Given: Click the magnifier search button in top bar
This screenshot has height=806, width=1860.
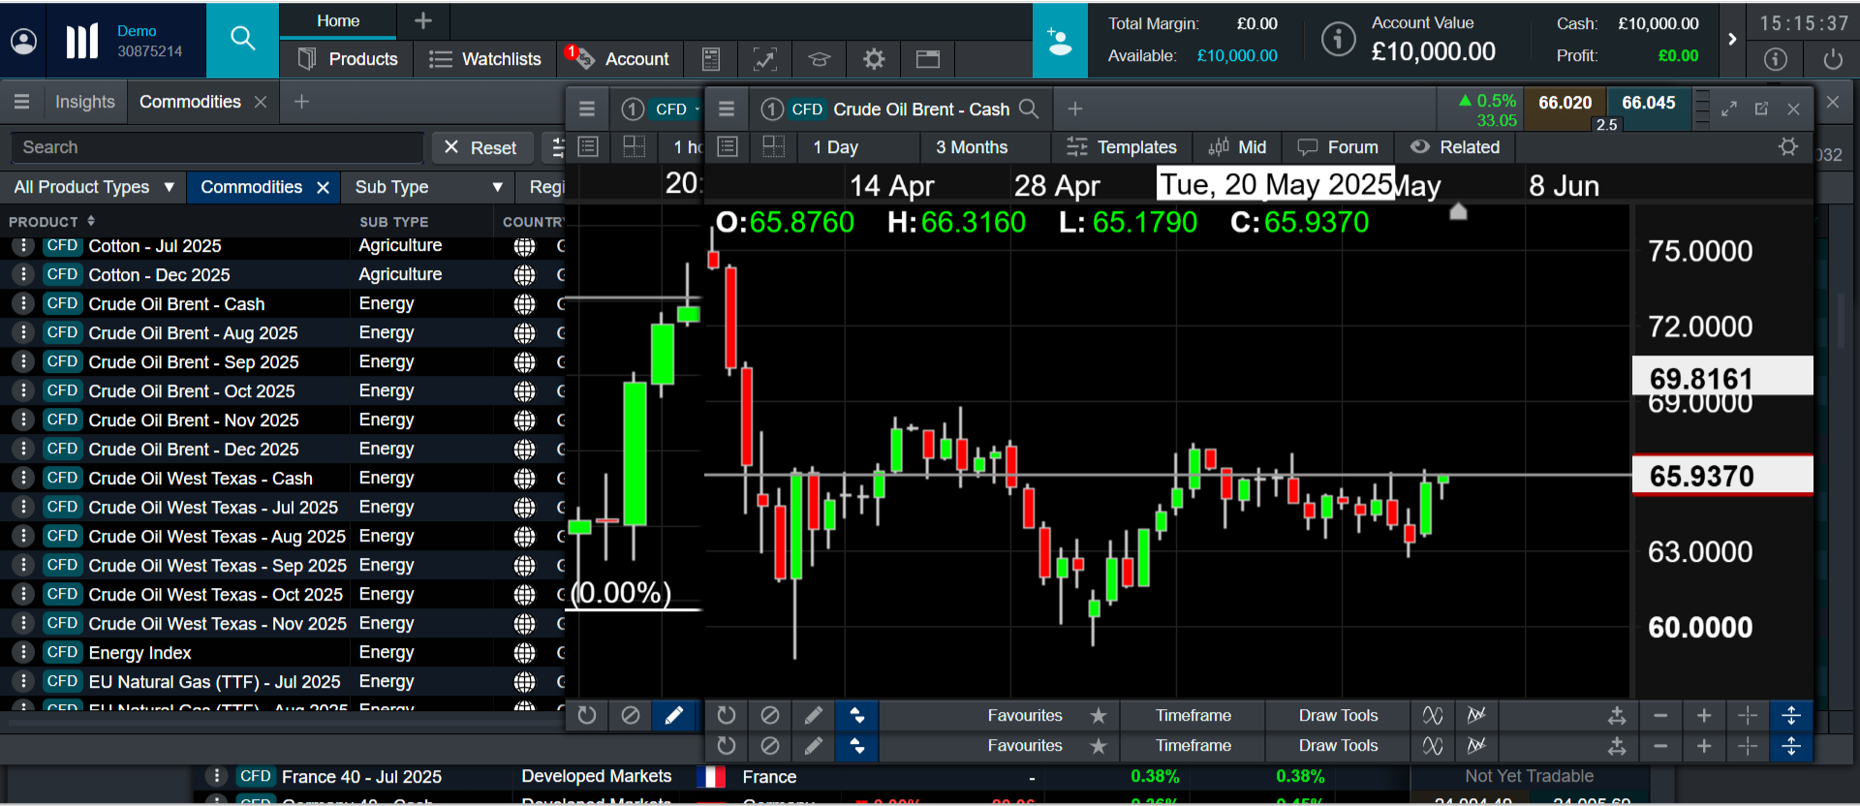Looking at the screenshot, I should coord(242,39).
